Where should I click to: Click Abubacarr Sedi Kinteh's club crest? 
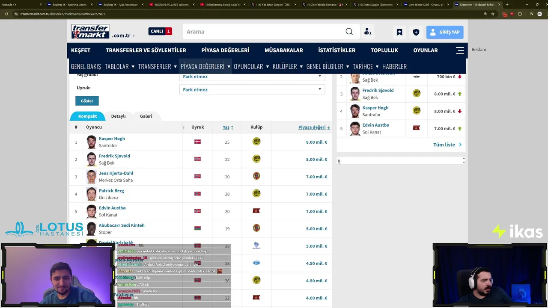click(x=256, y=228)
